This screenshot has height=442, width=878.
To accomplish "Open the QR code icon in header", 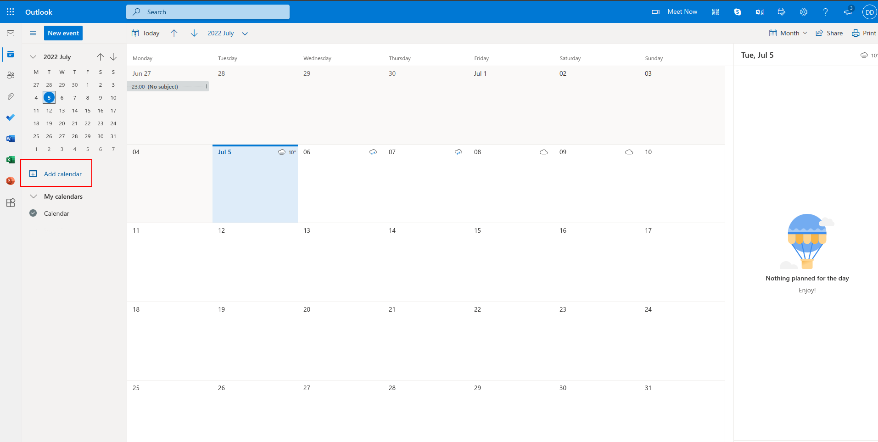I will point(716,12).
